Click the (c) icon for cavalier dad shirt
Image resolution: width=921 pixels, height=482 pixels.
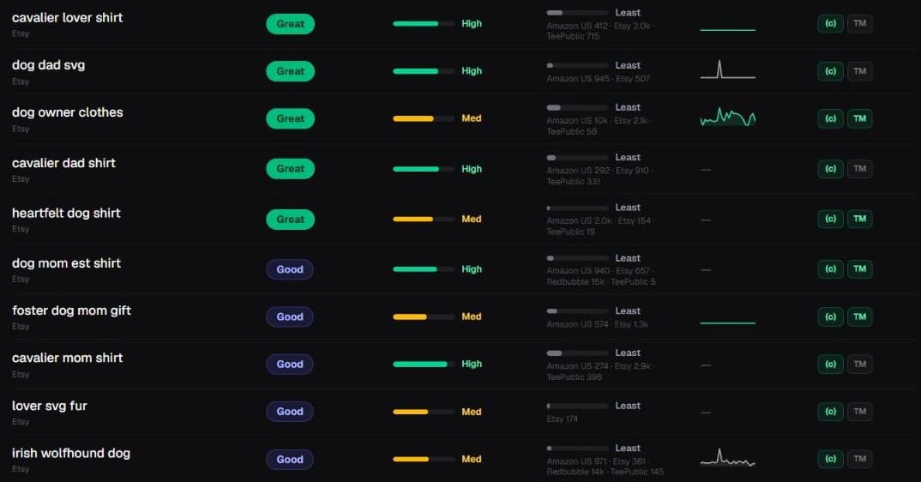click(831, 169)
